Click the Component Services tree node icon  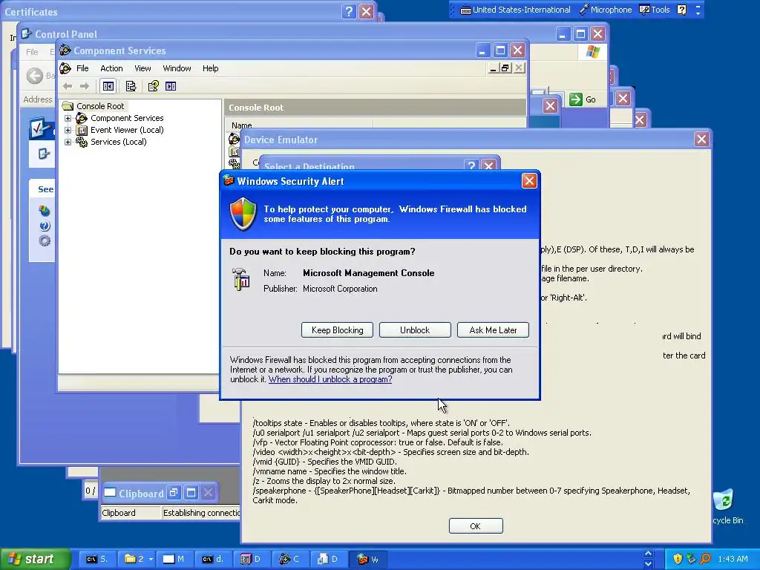pyautogui.click(x=82, y=118)
